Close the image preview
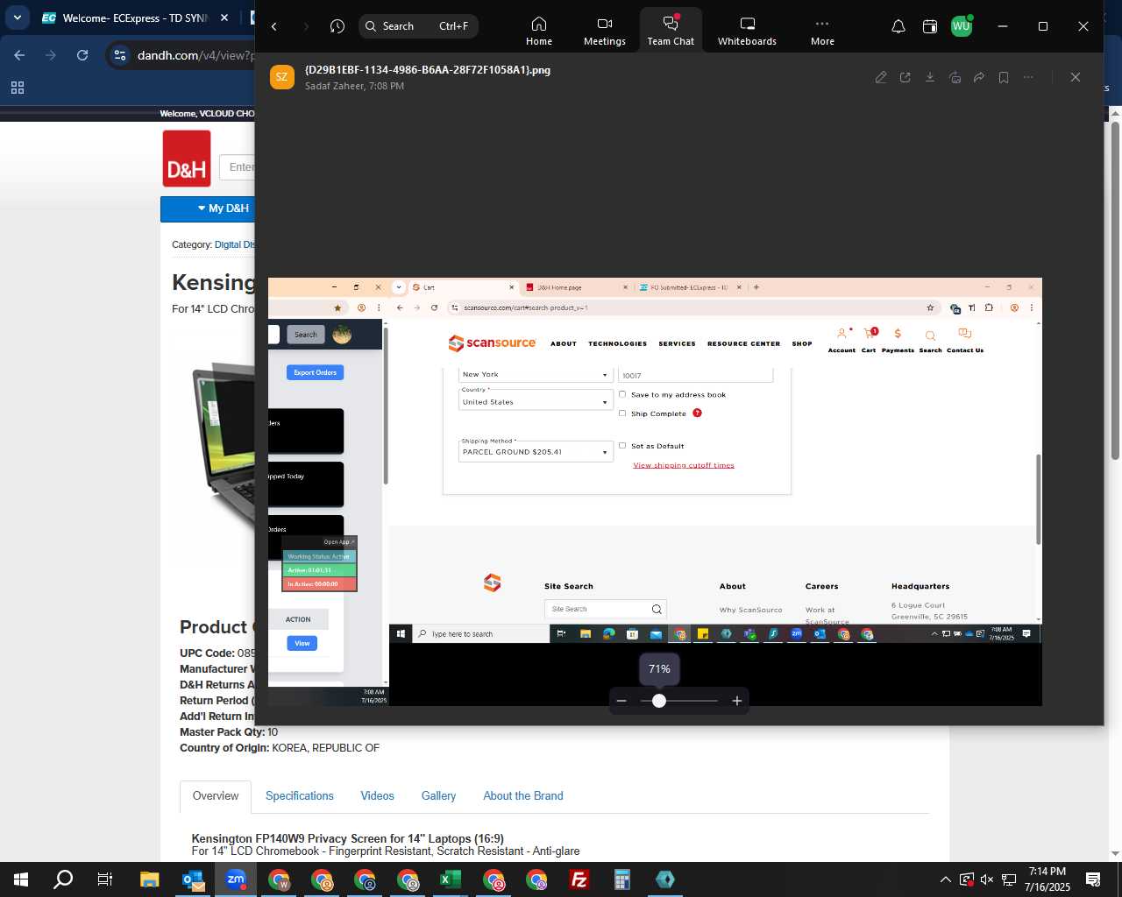This screenshot has width=1122, height=897. tap(1076, 77)
